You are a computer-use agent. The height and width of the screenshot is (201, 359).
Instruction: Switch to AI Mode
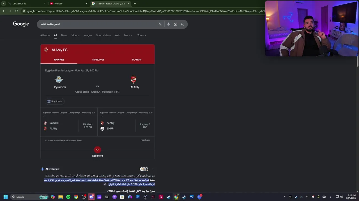pos(45,35)
